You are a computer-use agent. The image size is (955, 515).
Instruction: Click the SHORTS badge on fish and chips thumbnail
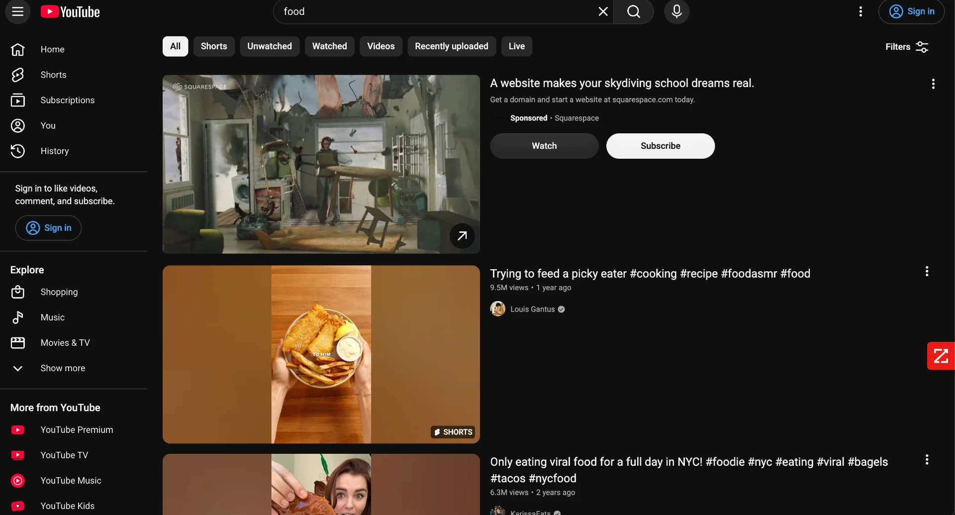click(453, 432)
